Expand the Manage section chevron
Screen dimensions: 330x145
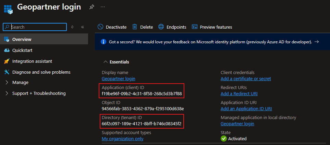7,82
